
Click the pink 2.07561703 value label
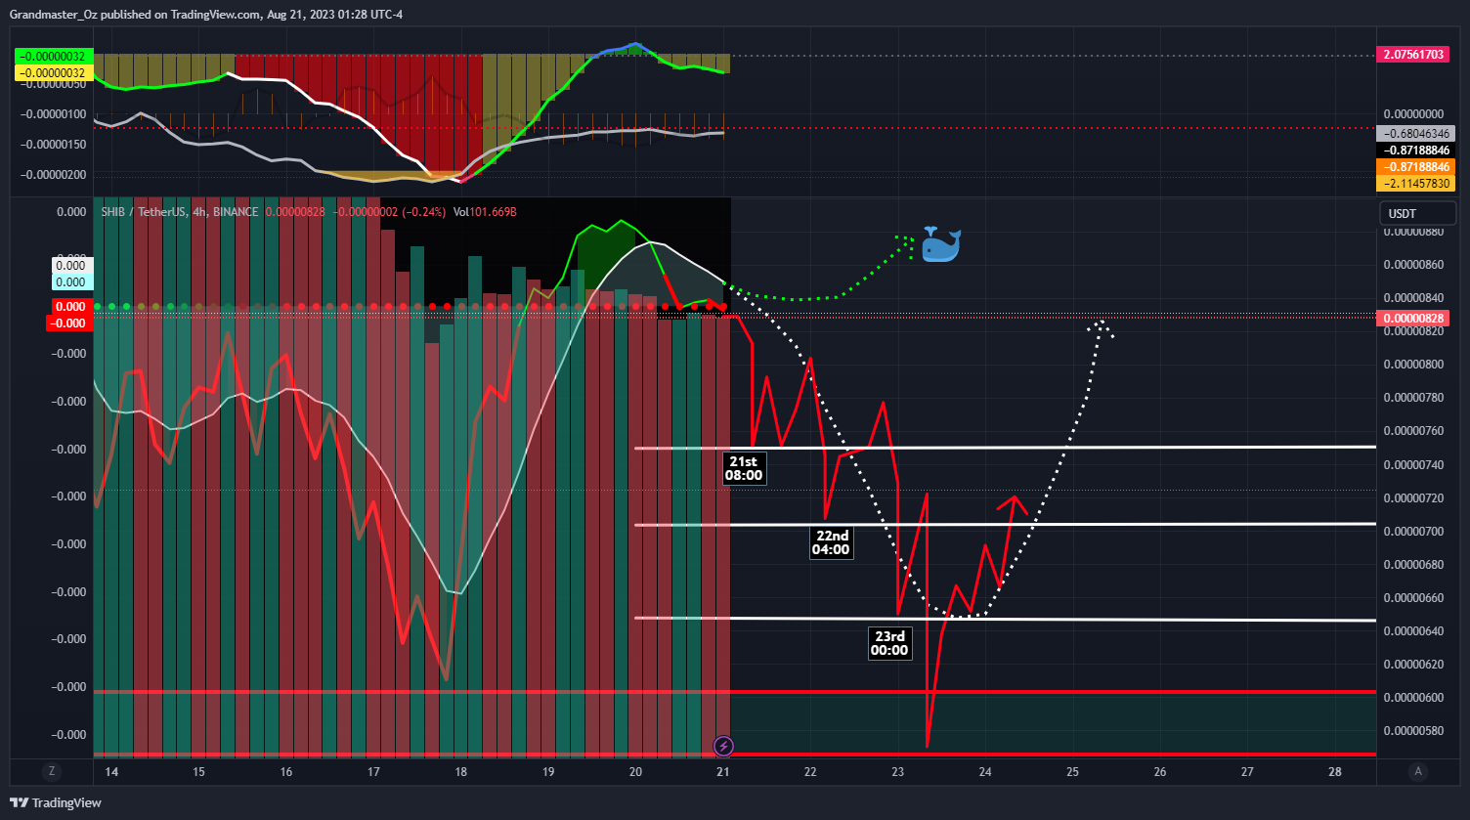tap(1411, 55)
